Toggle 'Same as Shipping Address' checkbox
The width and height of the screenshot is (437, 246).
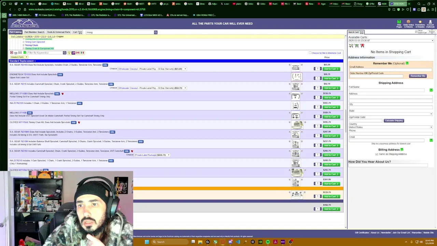tap(377, 154)
